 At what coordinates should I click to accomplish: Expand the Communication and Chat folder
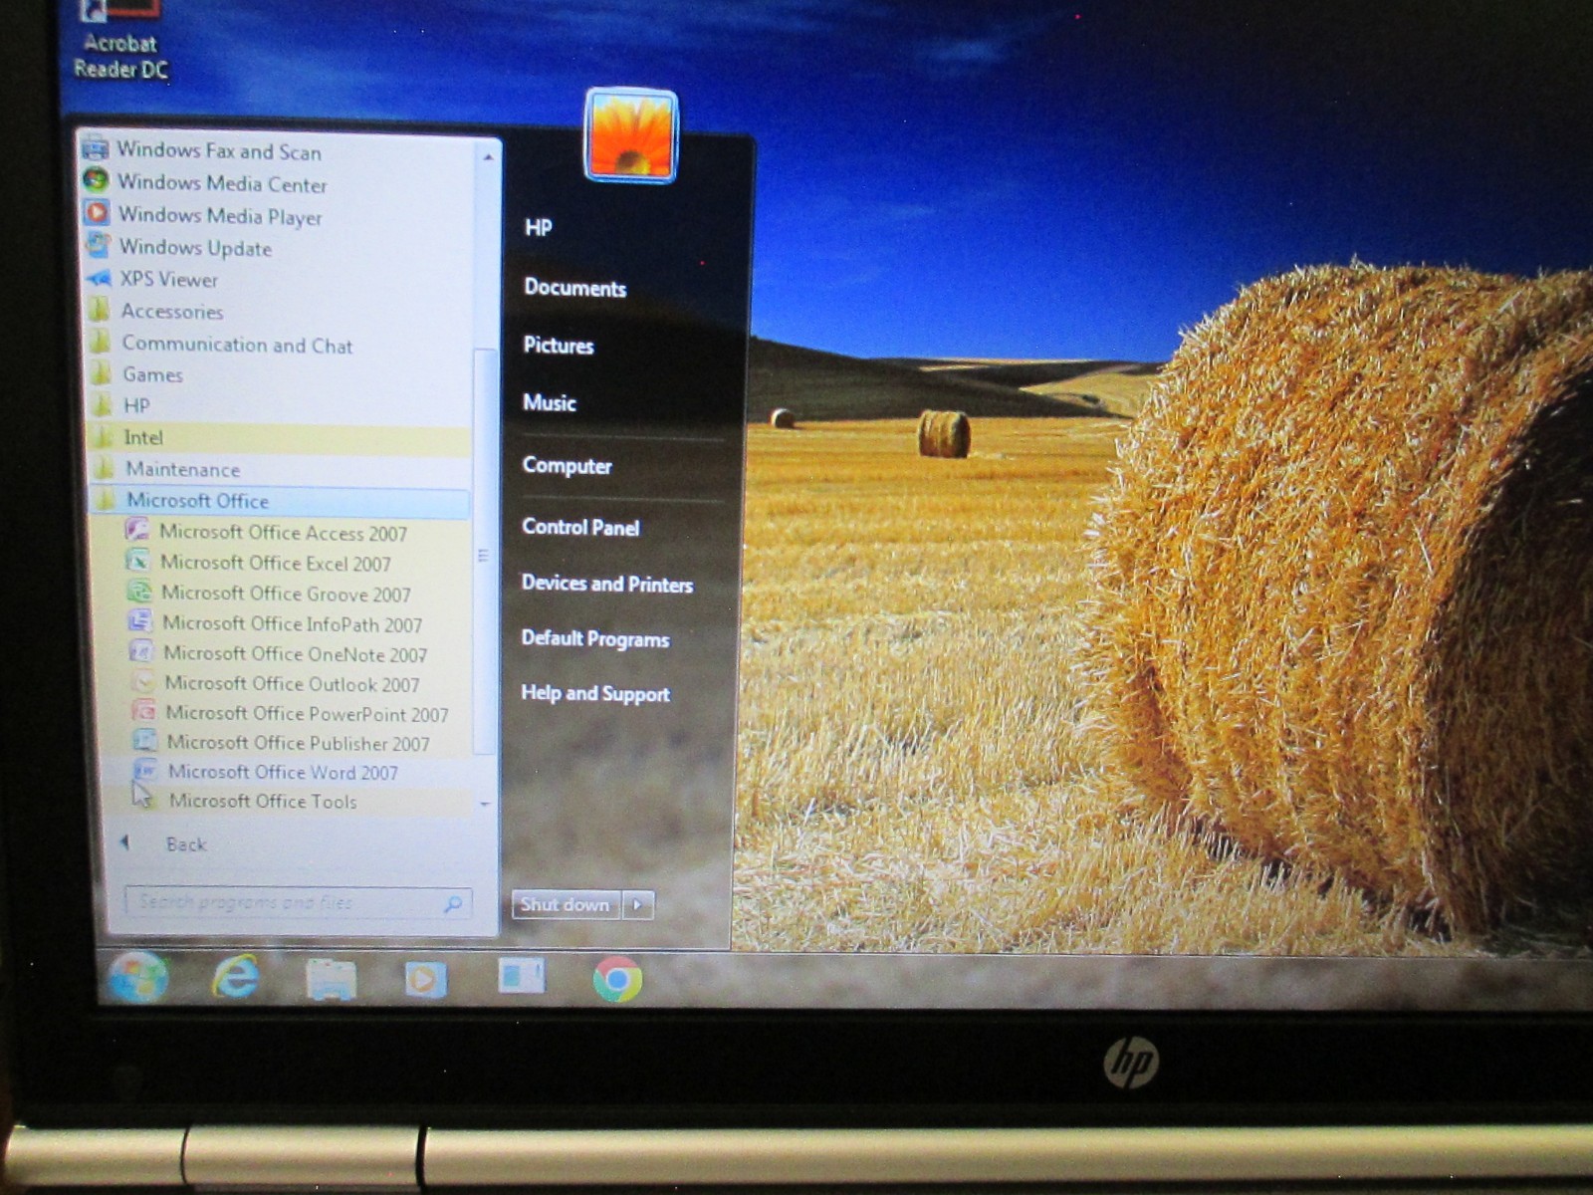click(x=222, y=345)
